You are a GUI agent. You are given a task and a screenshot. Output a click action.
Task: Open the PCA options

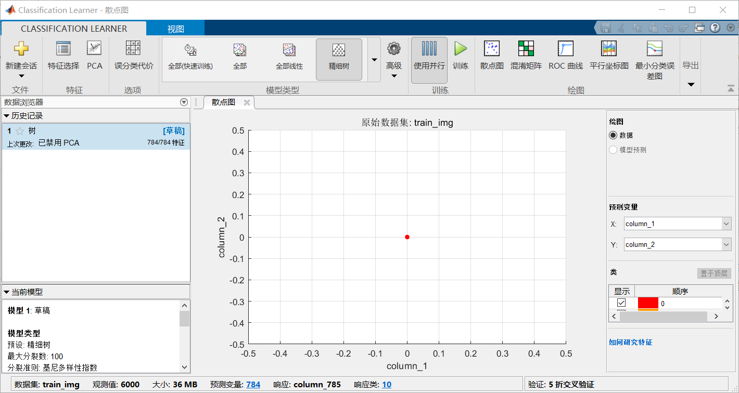(94, 56)
